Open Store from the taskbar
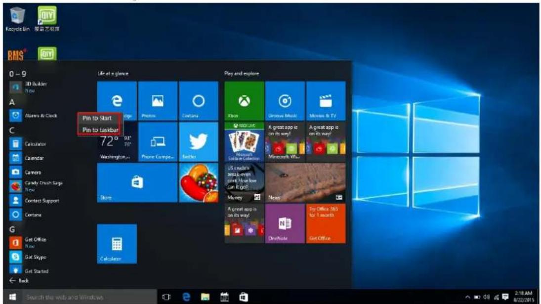541x304 pixels. [244, 297]
